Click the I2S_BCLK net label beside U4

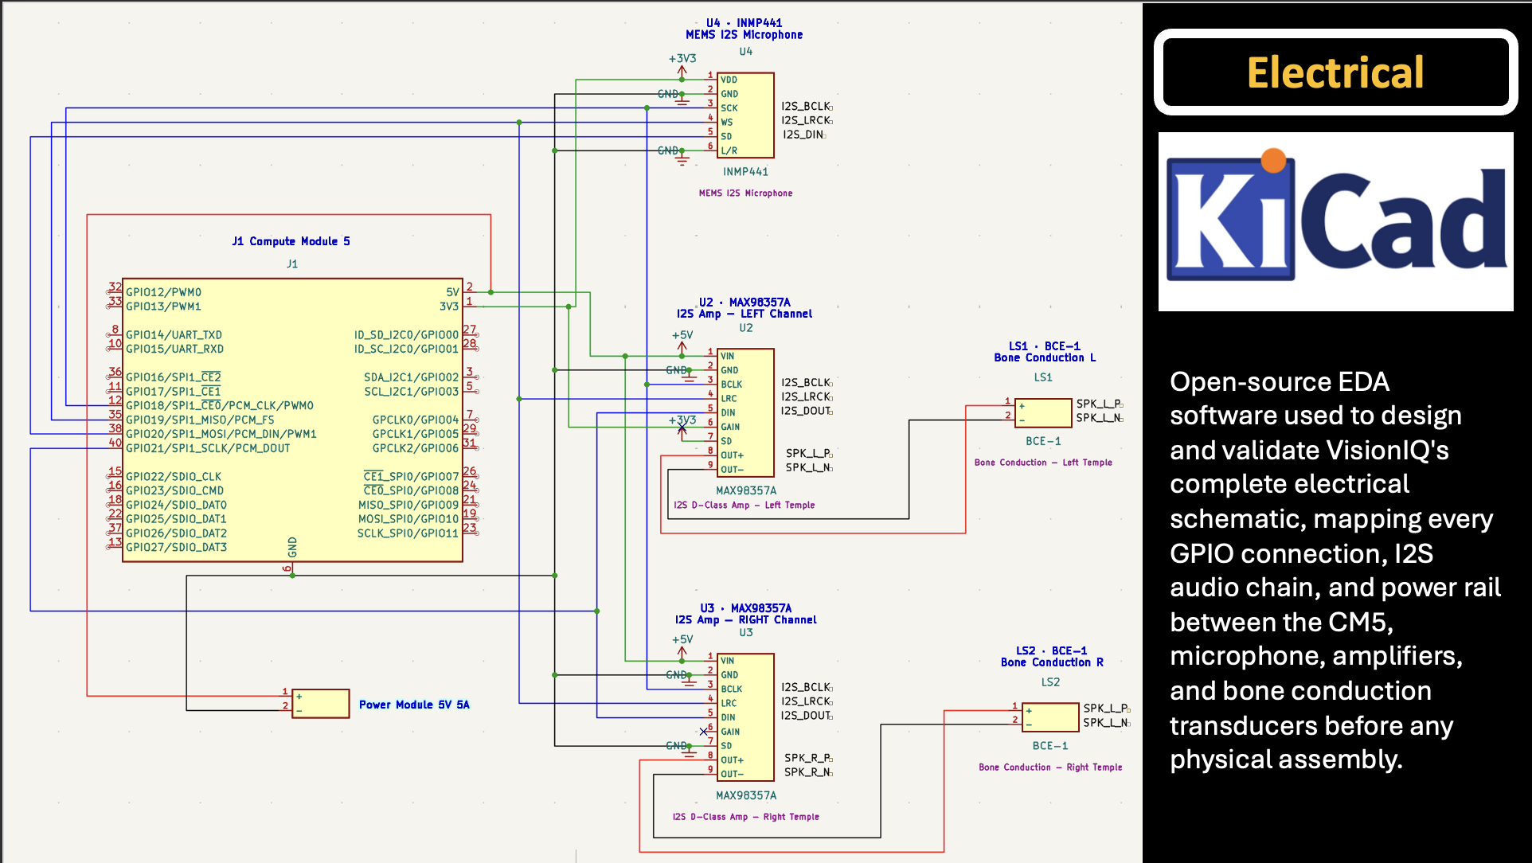click(807, 106)
